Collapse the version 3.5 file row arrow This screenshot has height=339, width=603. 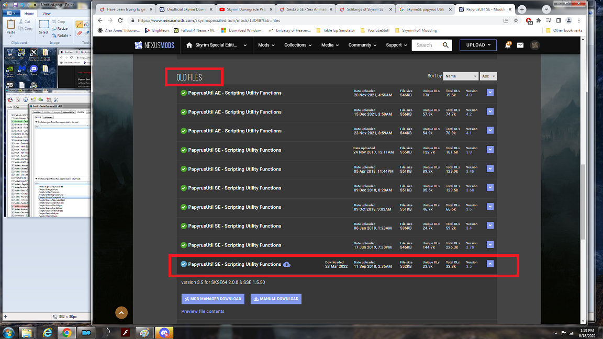(490, 264)
